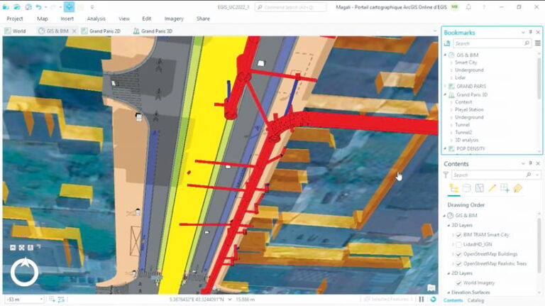The height and width of the screenshot is (306, 545).
Task: Open the notifications bell
Action: click(468, 7)
